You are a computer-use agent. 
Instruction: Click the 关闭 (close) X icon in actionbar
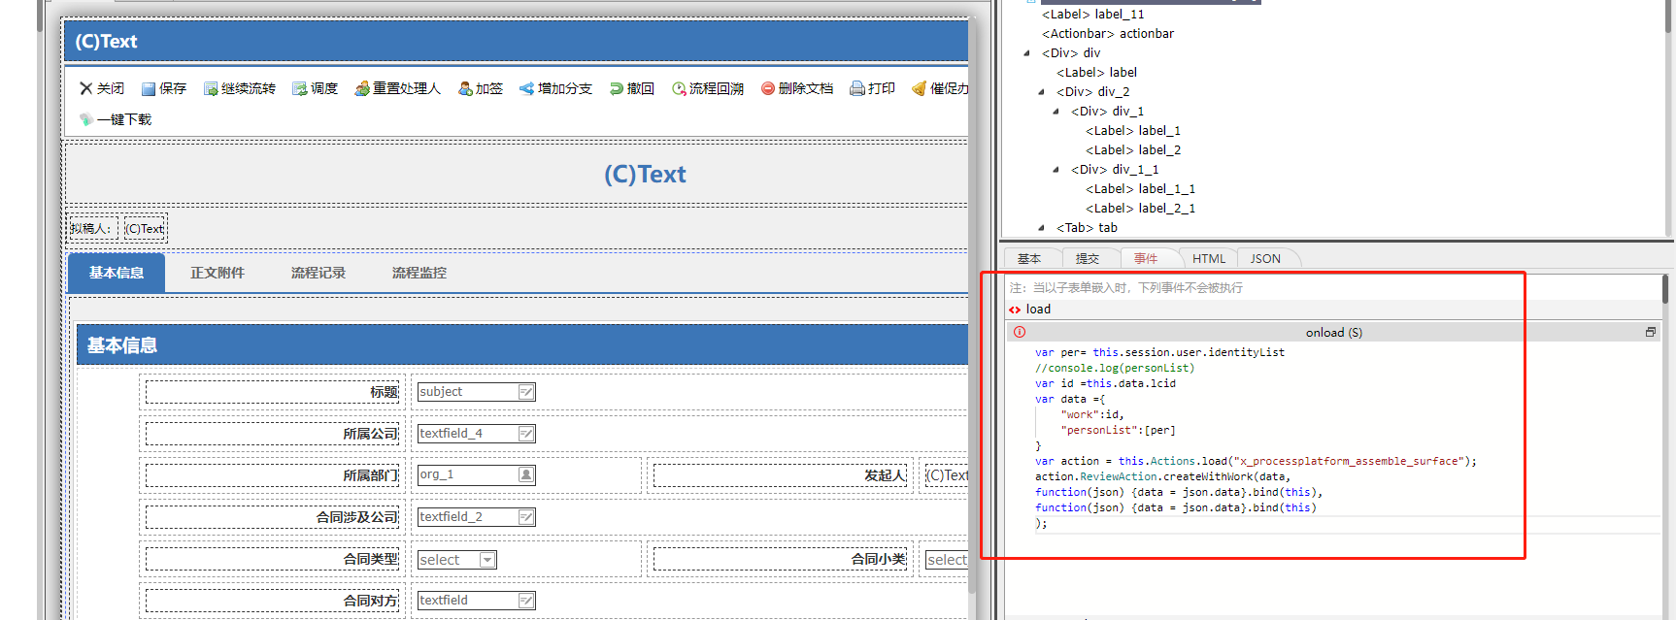tap(86, 88)
